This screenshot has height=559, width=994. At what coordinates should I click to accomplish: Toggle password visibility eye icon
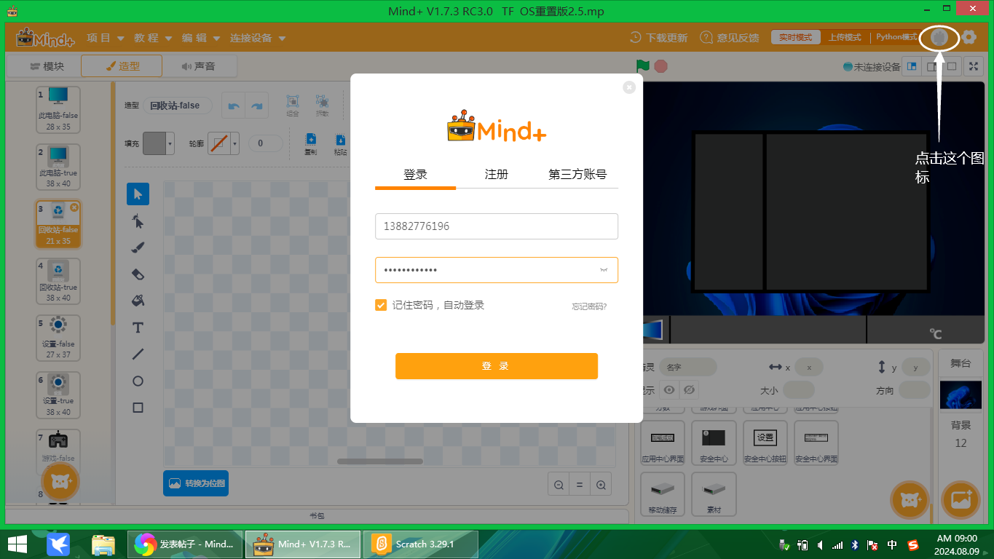[604, 270]
